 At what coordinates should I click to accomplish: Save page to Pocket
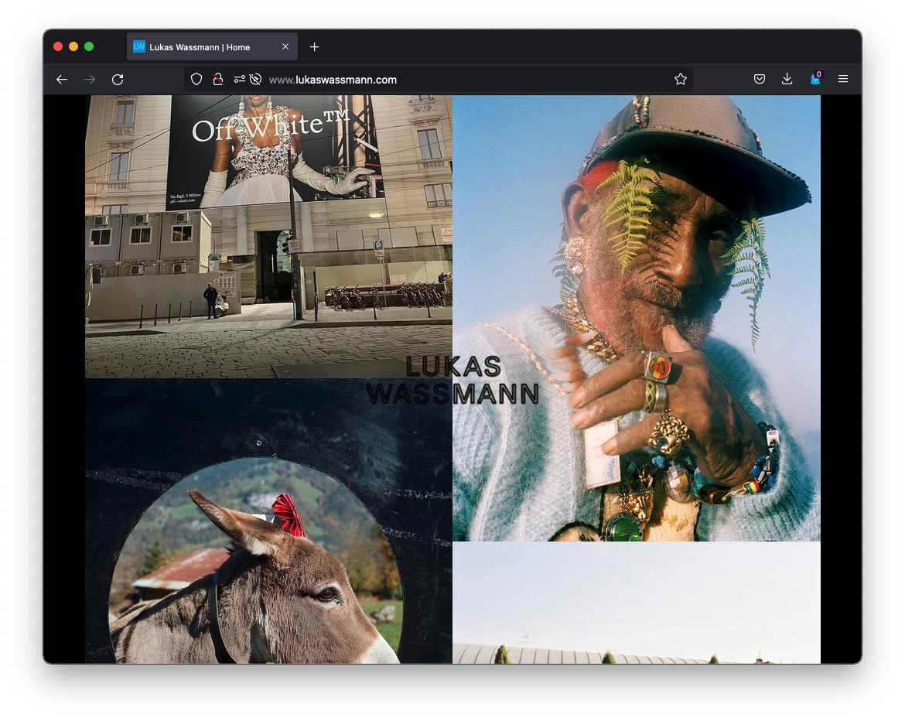(760, 79)
